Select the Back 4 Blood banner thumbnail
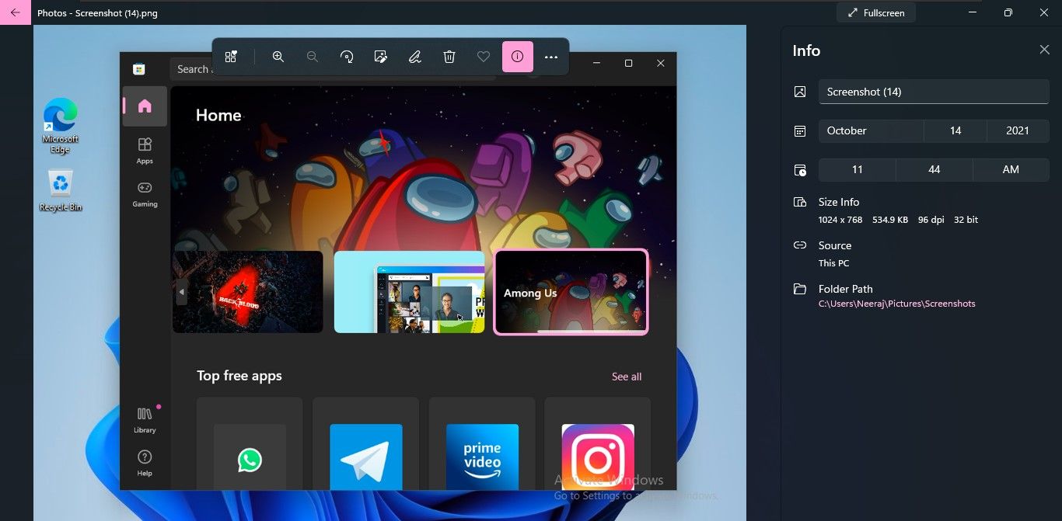Screen dimensions: 1062x521 click(248, 292)
